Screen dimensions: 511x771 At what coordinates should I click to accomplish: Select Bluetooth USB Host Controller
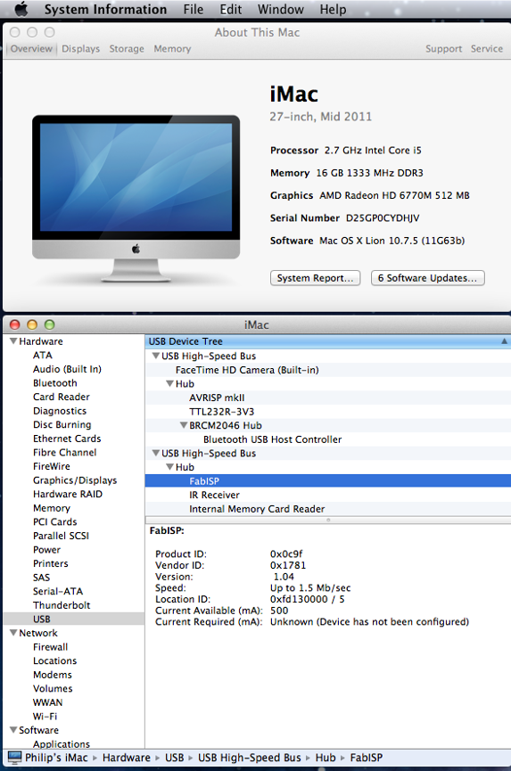coord(272,439)
